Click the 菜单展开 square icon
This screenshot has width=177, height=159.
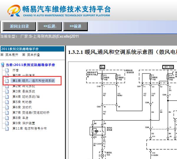click(2, 55)
